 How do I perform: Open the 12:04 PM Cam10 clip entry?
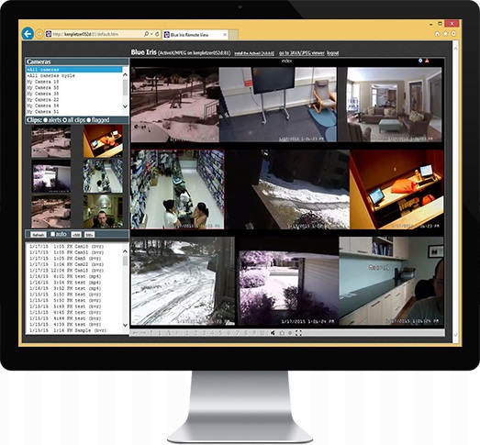click(67, 271)
